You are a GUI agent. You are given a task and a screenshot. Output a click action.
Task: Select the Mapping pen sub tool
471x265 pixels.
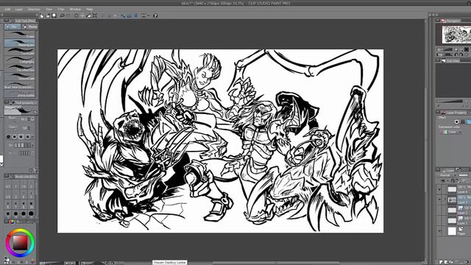coord(20,43)
